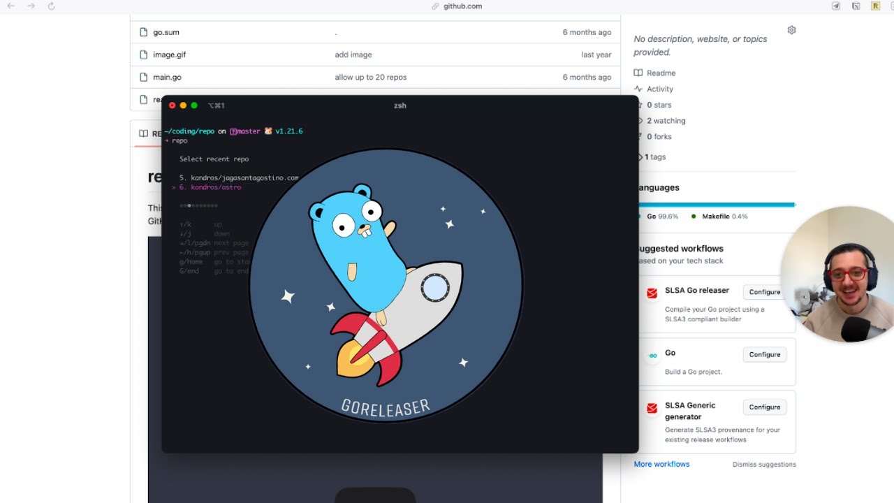
Task: Open the yellow R browser extension
Action: click(875, 6)
